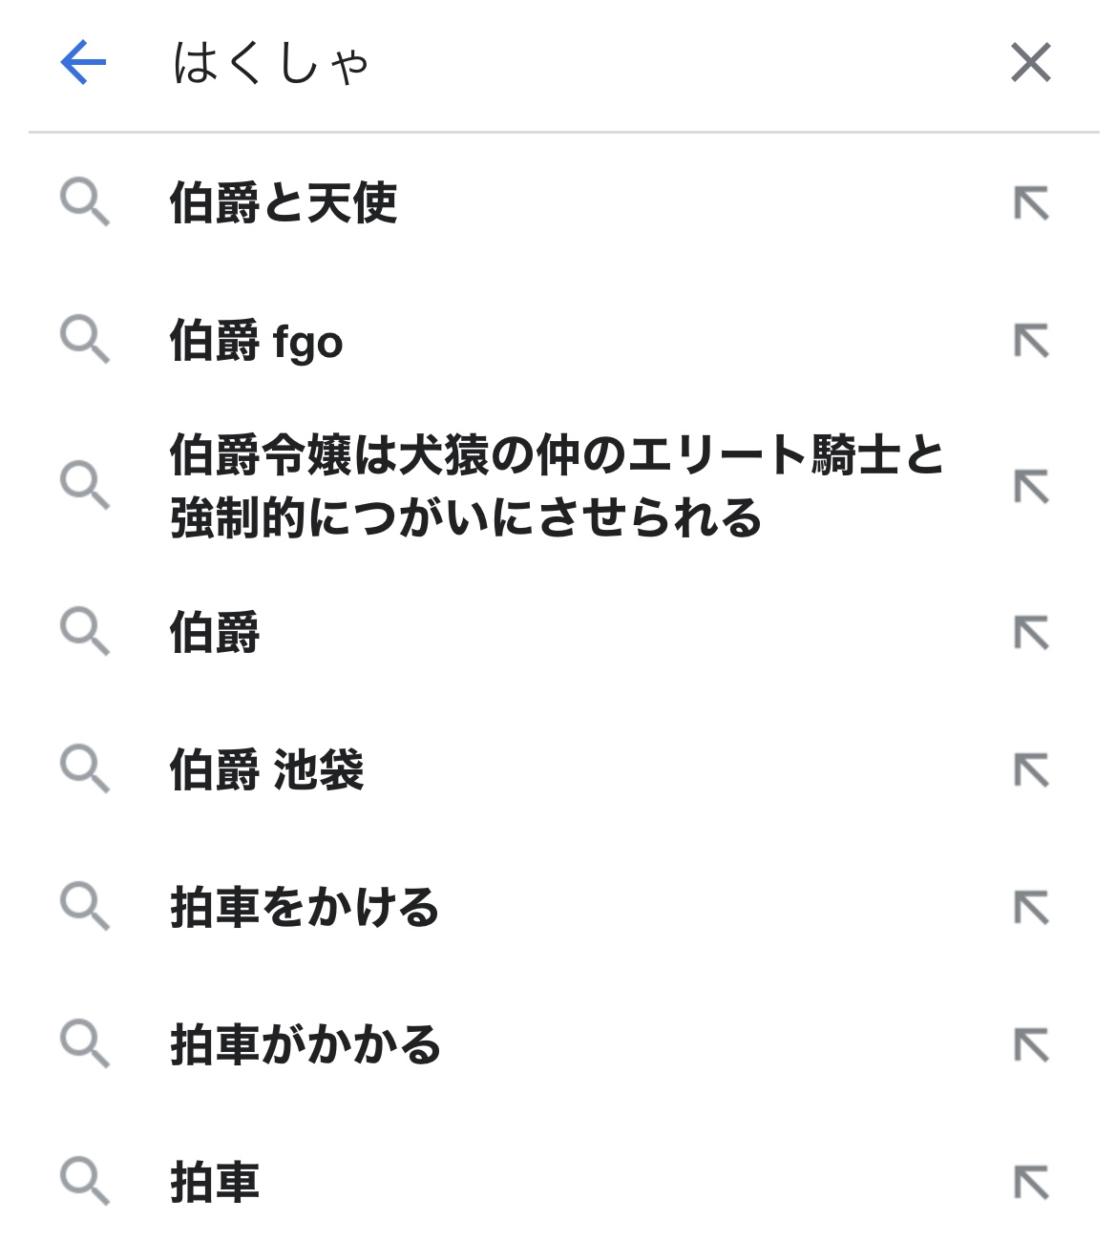Click arrow icon next to plain 拍車
The height and width of the screenshot is (1241, 1116).
[1031, 1183]
